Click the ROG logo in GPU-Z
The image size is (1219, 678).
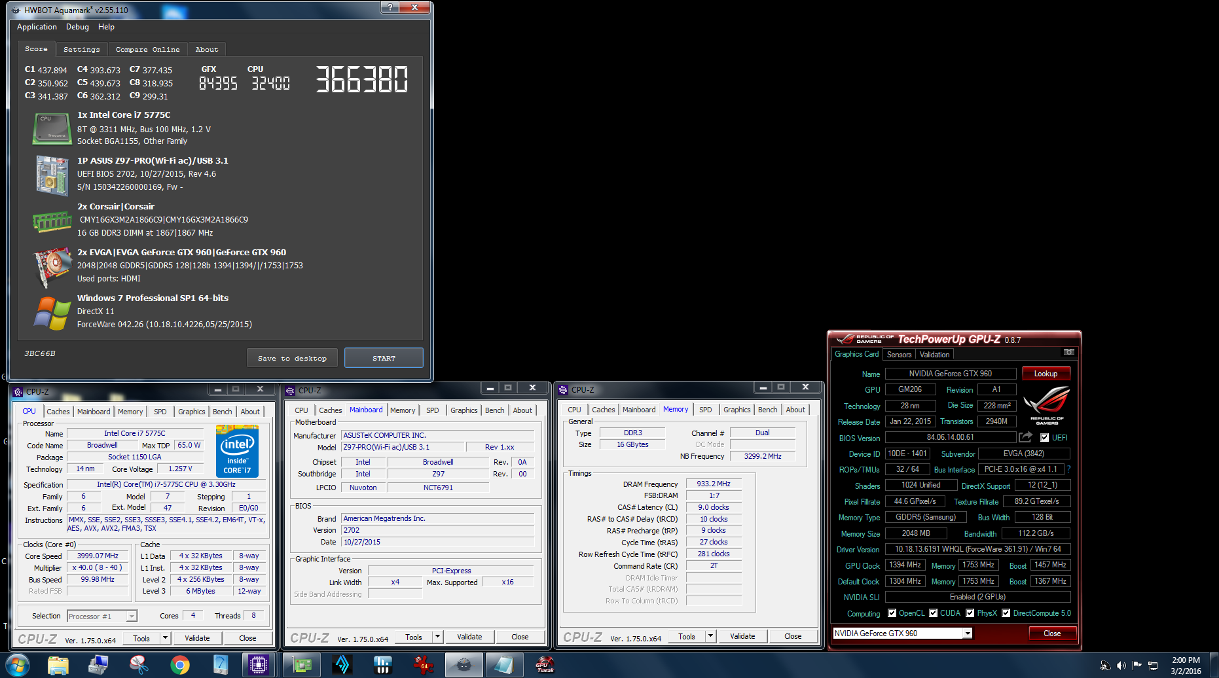pos(1047,406)
